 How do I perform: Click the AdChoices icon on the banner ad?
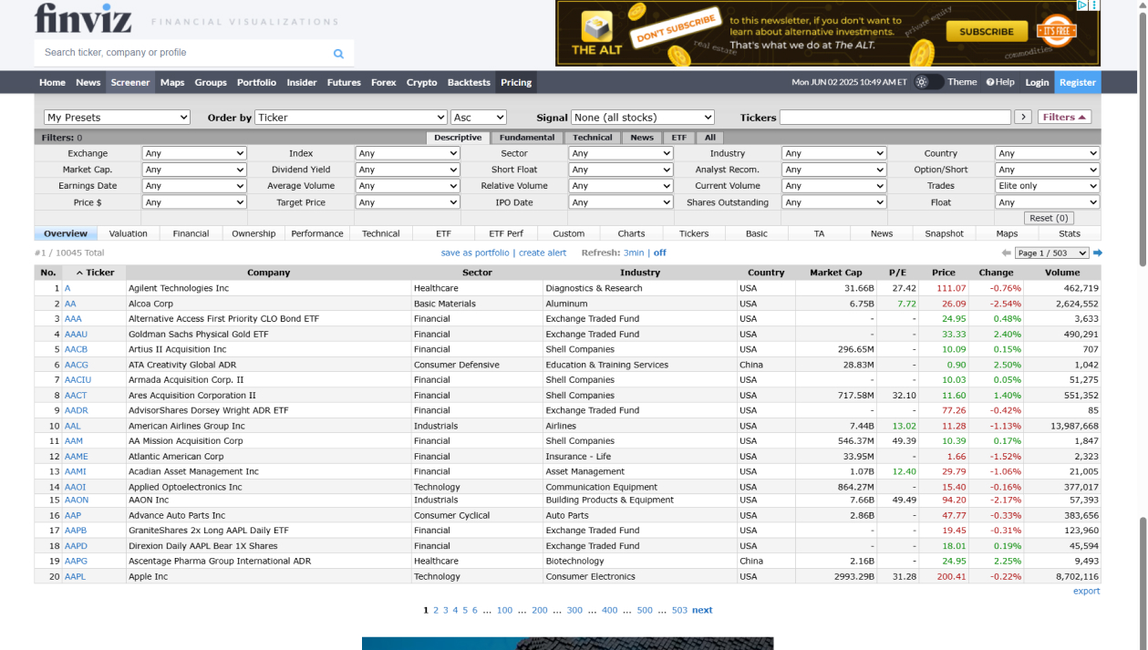(x=1082, y=5)
